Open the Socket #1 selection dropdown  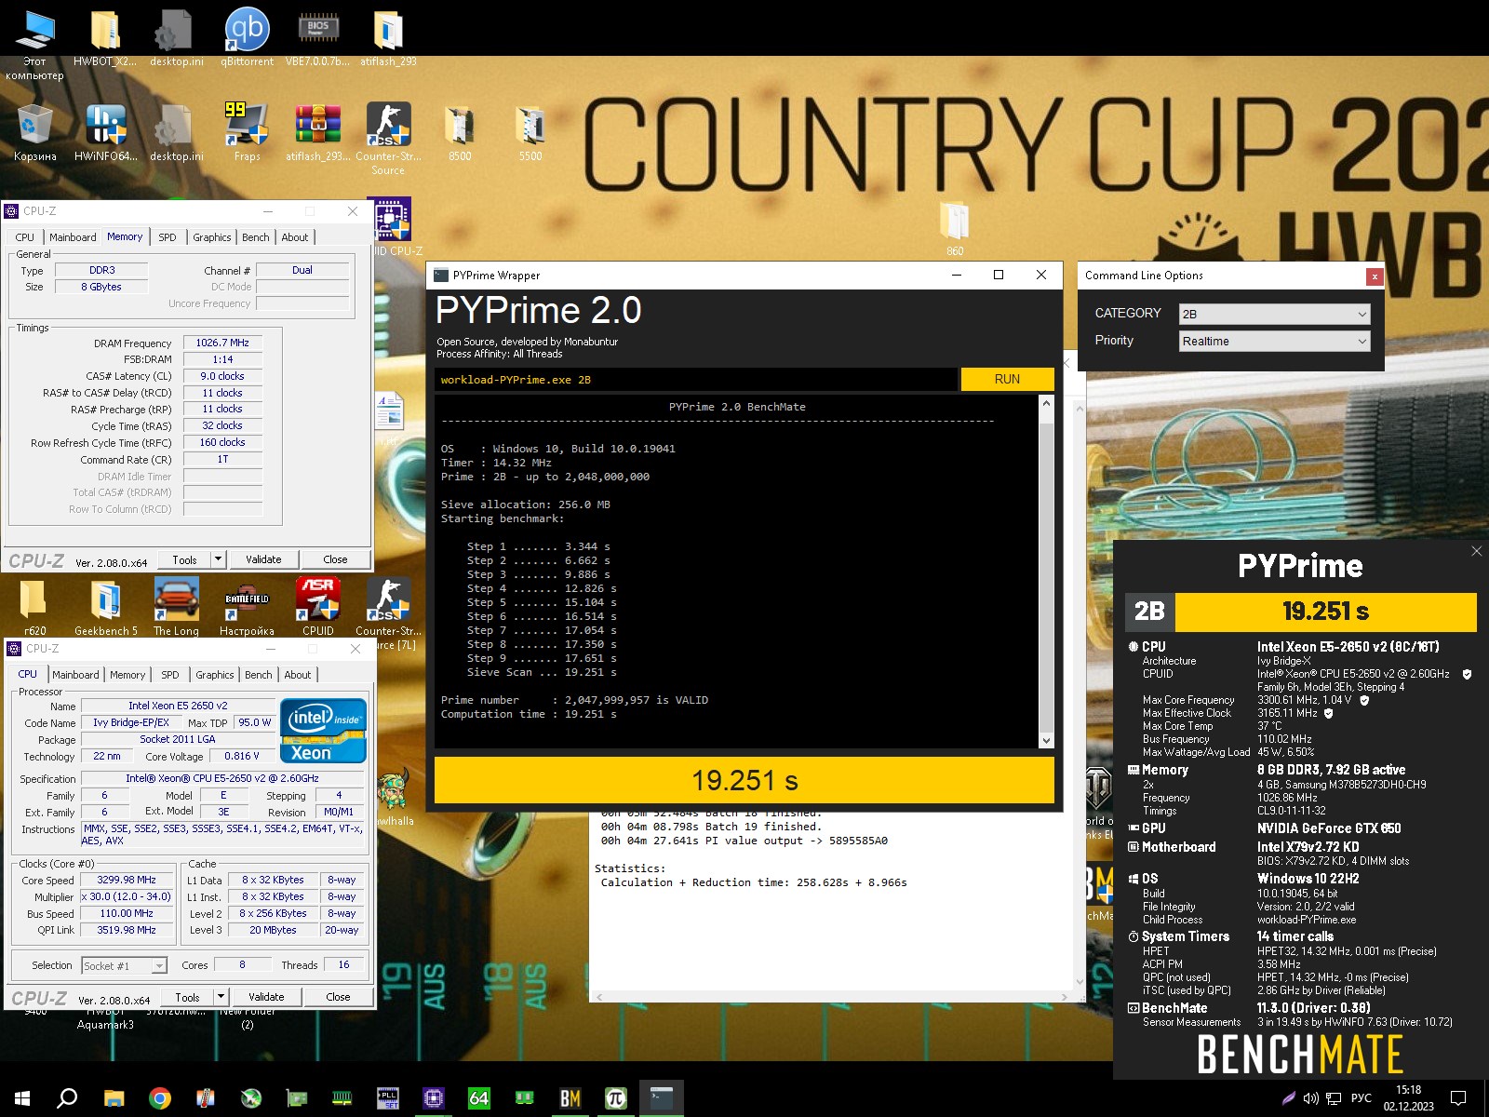pyautogui.click(x=124, y=965)
